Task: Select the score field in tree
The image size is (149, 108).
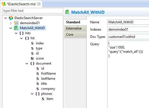Action: 40,58
